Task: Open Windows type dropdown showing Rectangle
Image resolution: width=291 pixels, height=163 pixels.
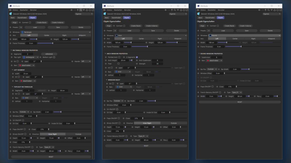Action: click(56, 32)
